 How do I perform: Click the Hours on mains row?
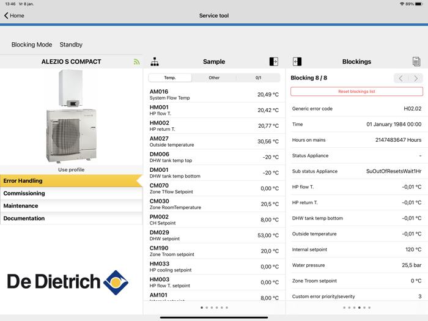point(356,140)
